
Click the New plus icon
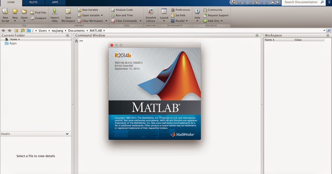(15, 12)
